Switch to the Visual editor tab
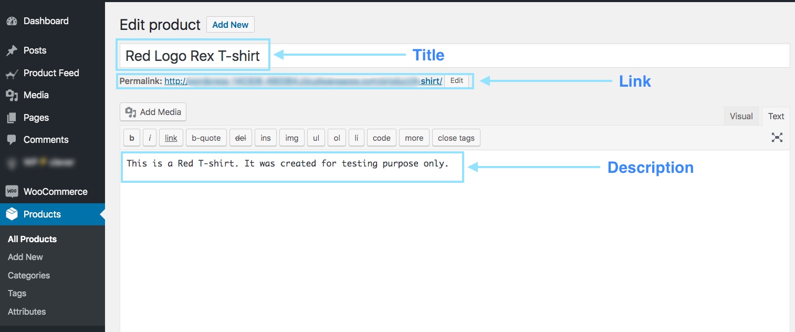This screenshot has width=795, height=332. coord(741,117)
